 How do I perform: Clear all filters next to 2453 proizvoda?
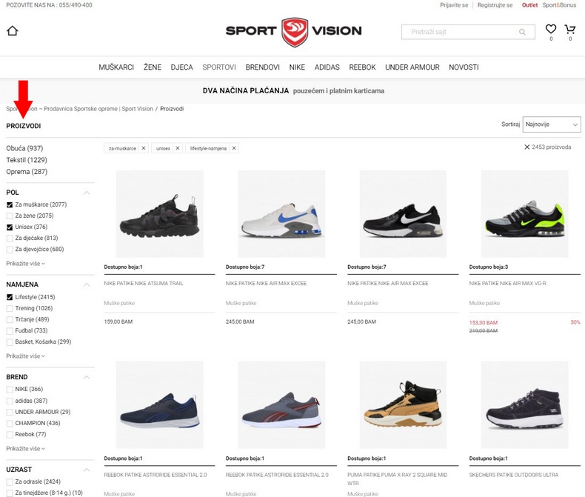click(526, 147)
